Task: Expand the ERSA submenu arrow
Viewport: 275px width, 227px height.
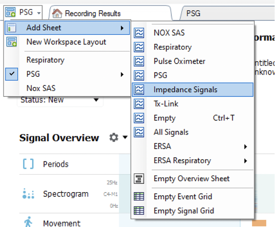Action: pos(246,146)
